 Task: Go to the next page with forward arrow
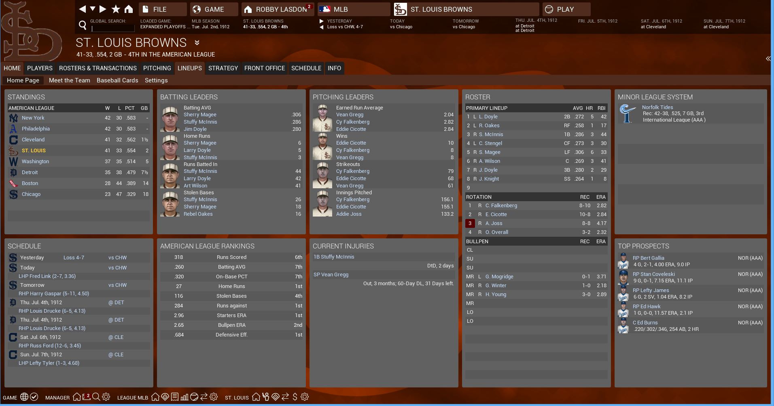[103, 9]
